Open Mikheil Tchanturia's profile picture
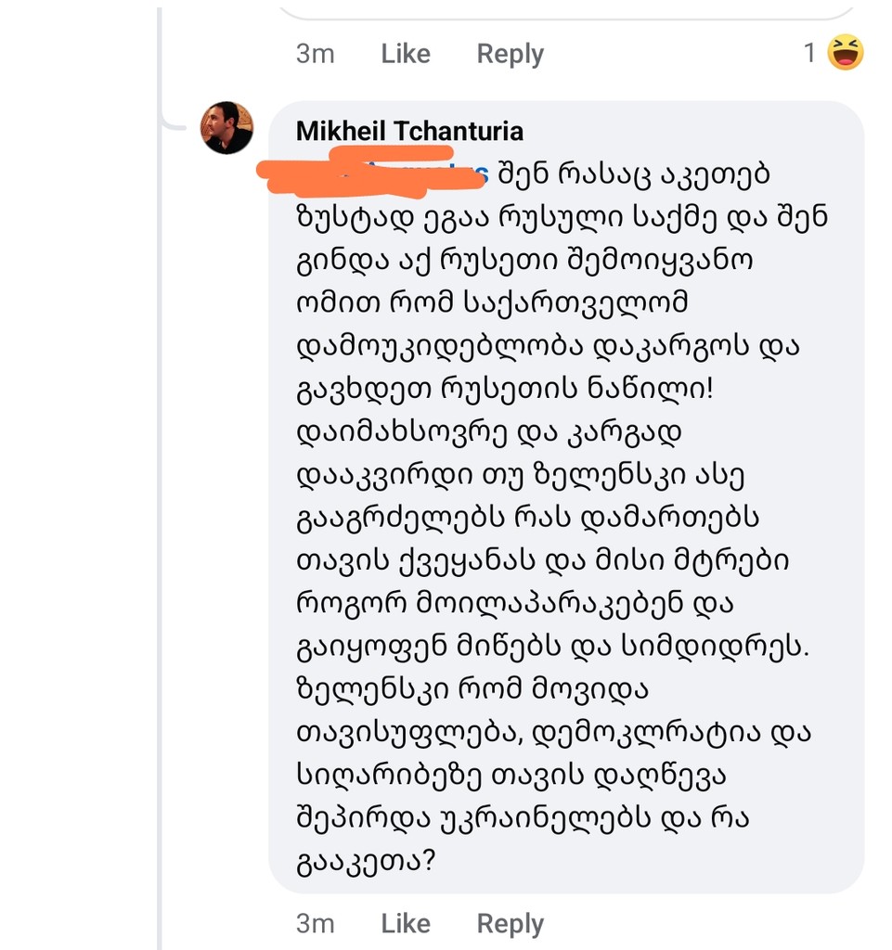 pos(226,128)
